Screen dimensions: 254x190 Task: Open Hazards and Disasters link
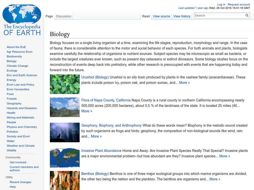22,108
